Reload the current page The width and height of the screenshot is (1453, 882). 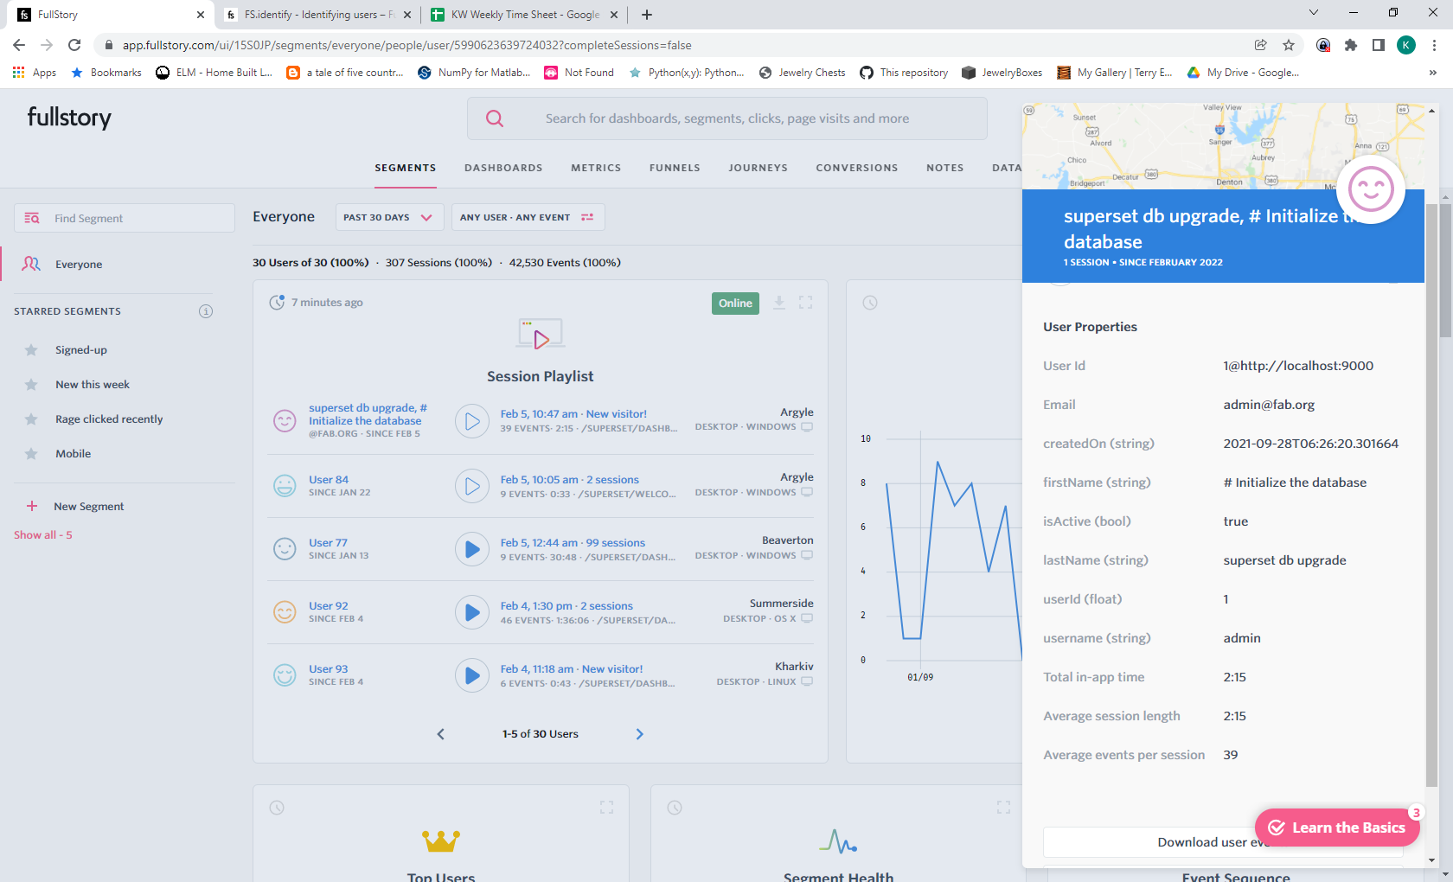click(x=74, y=45)
